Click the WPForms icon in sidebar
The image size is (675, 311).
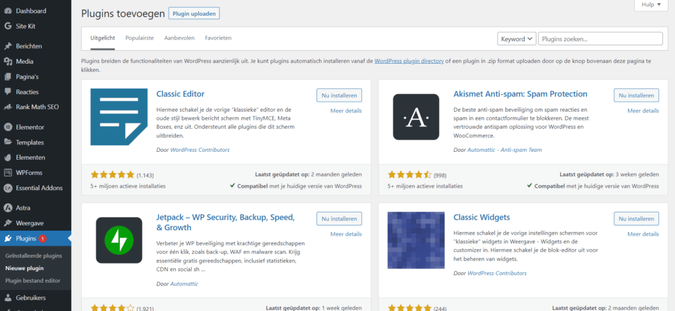[8, 173]
